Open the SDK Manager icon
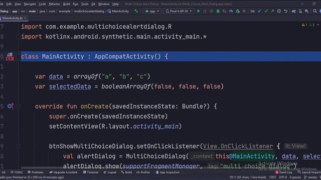The height and width of the screenshot is (180, 321). pyautogui.click(x=306, y=11)
